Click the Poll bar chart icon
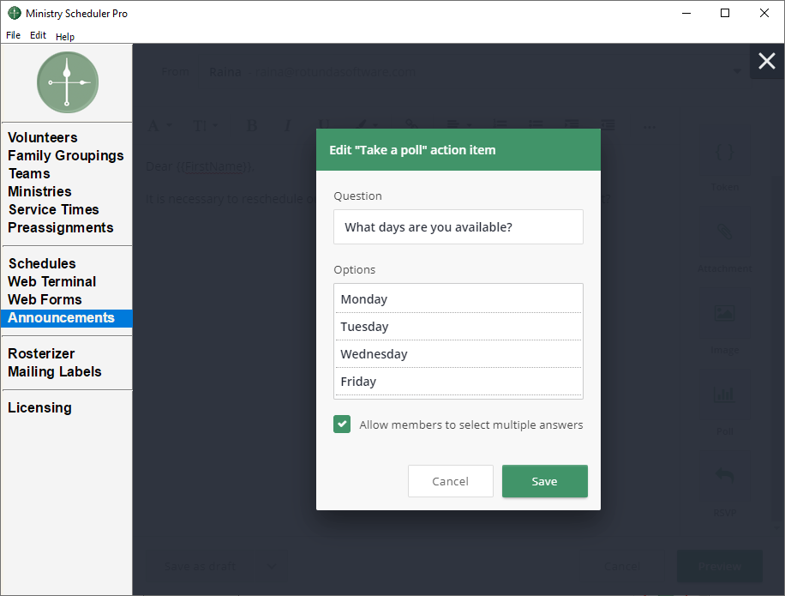785x596 pixels. (x=724, y=394)
